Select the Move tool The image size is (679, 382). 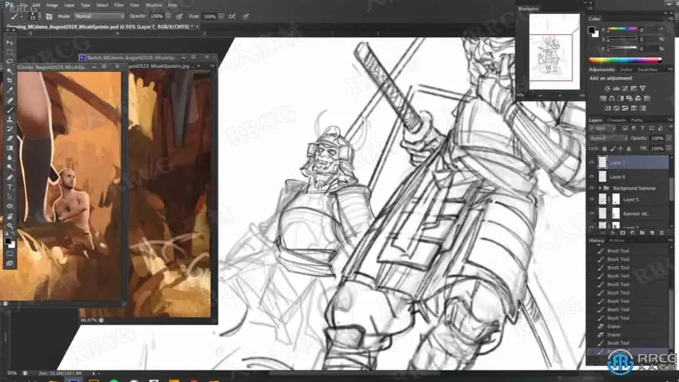10,42
